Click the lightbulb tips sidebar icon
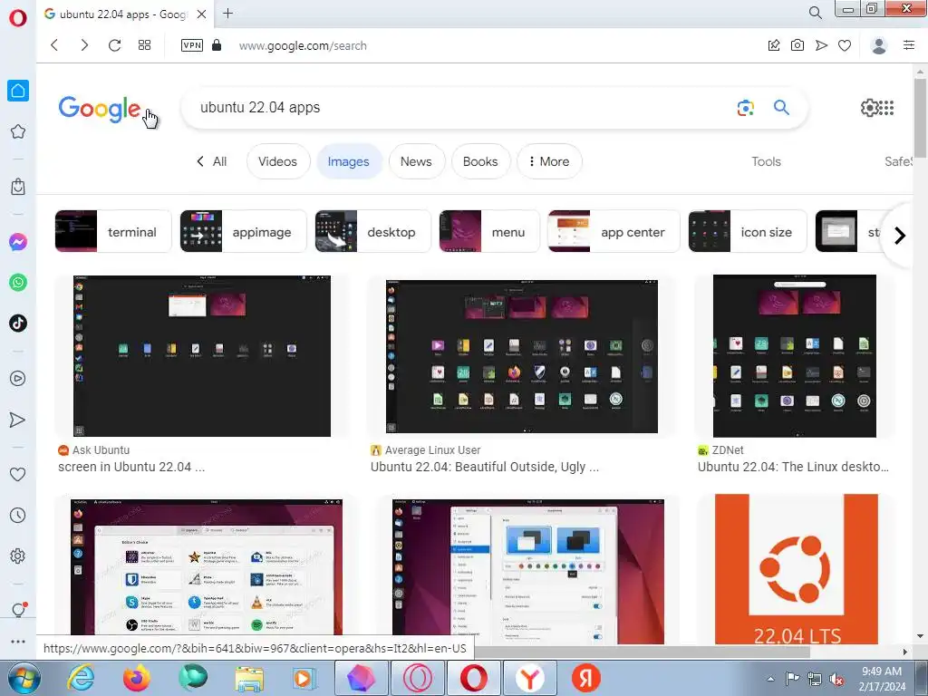The height and width of the screenshot is (696, 928). (x=19, y=610)
